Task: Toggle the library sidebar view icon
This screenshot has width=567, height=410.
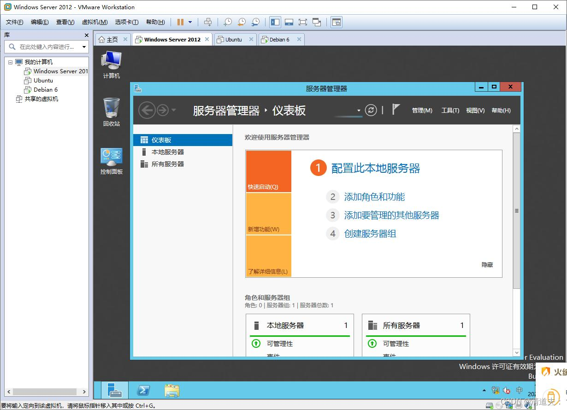Action: [275, 22]
